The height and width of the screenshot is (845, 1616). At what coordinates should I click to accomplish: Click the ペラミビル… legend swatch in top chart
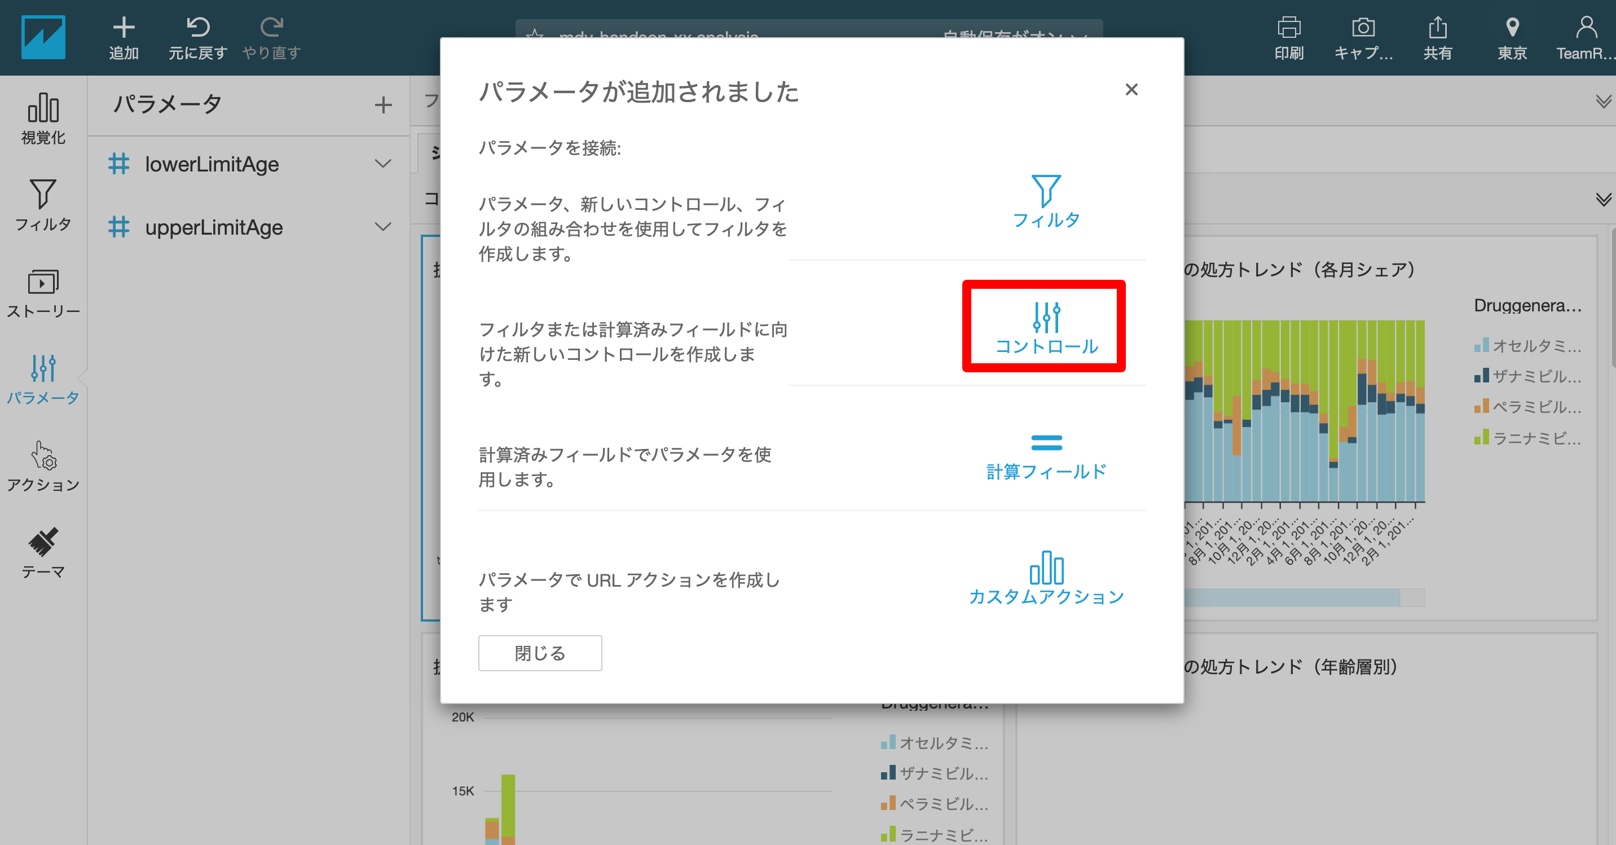1481,407
